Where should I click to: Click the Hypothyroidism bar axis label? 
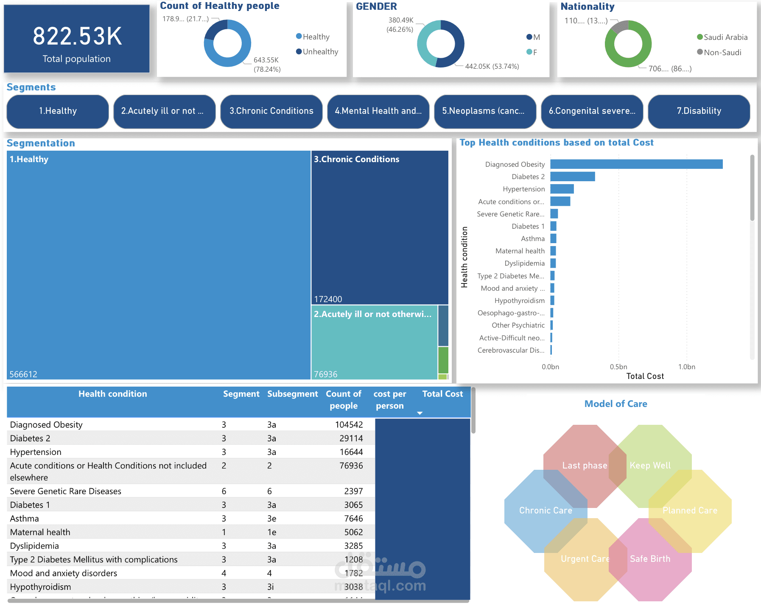[520, 300]
